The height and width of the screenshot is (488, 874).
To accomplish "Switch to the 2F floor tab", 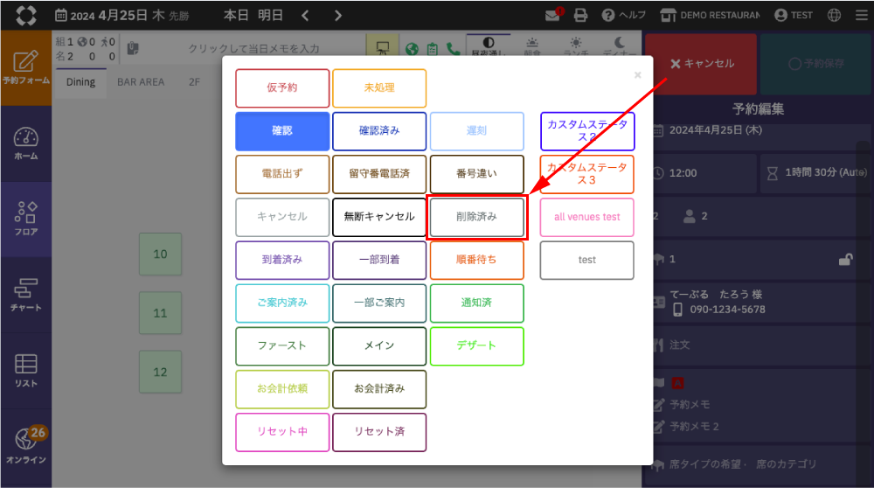I will point(194,82).
